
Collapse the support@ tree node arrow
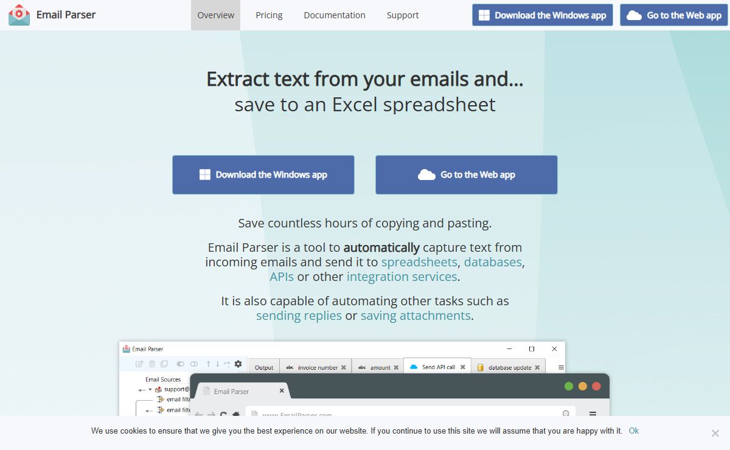pyautogui.click(x=150, y=389)
